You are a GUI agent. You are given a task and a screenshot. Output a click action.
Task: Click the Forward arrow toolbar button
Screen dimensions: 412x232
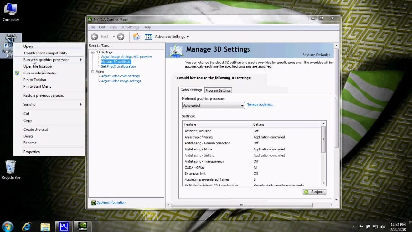pyautogui.click(x=121, y=37)
